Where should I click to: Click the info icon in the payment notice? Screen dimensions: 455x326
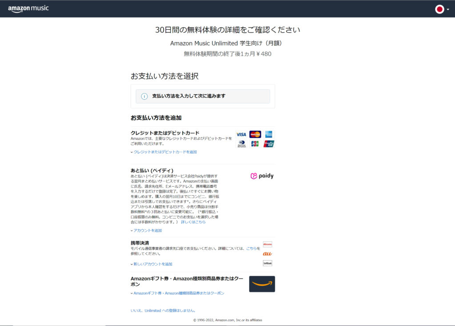[x=144, y=96]
